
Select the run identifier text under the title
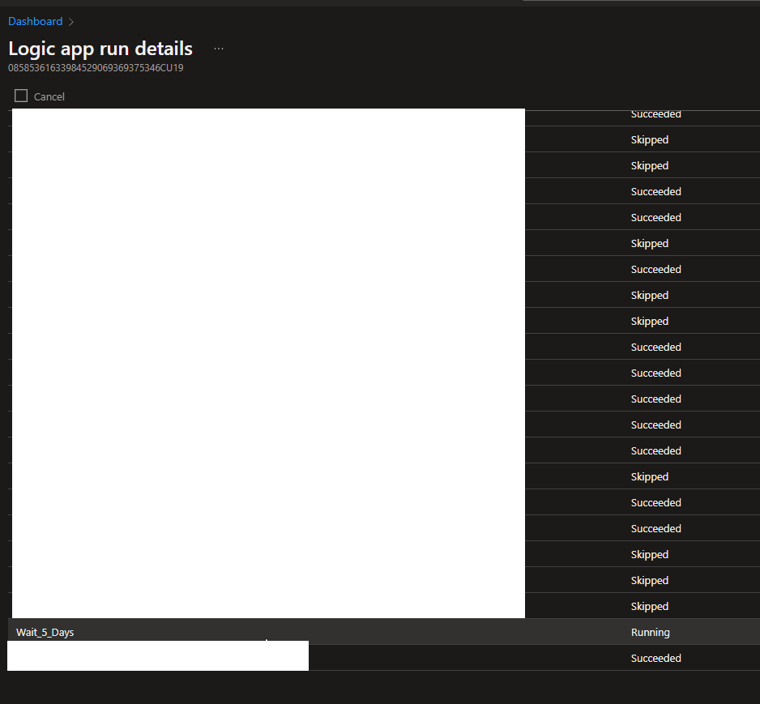tap(94, 68)
